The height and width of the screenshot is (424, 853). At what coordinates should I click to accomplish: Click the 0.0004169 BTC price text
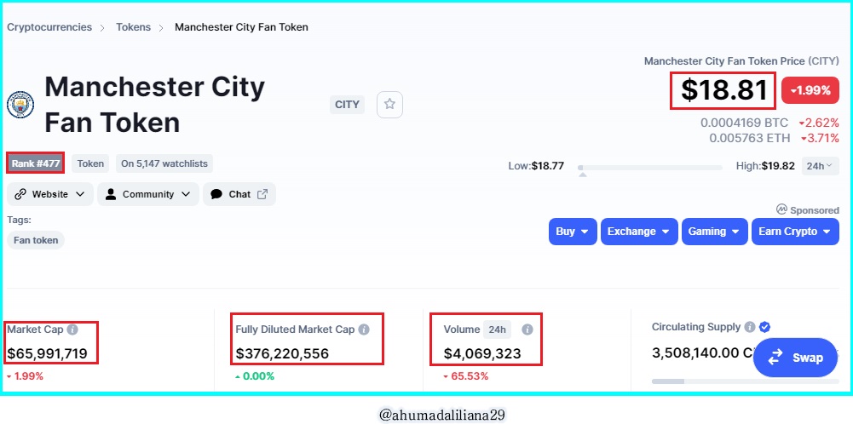coord(744,123)
